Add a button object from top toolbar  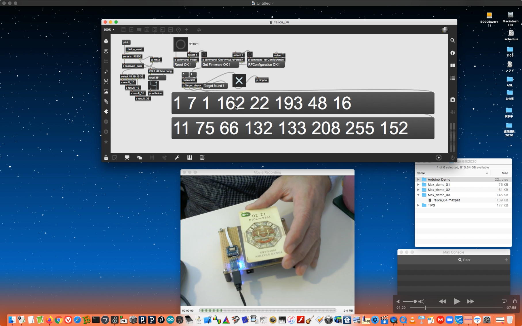(x=155, y=30)
